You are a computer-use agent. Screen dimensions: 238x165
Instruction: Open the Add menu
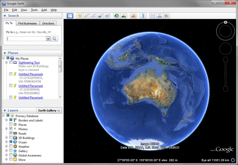[x=44, y=10]
